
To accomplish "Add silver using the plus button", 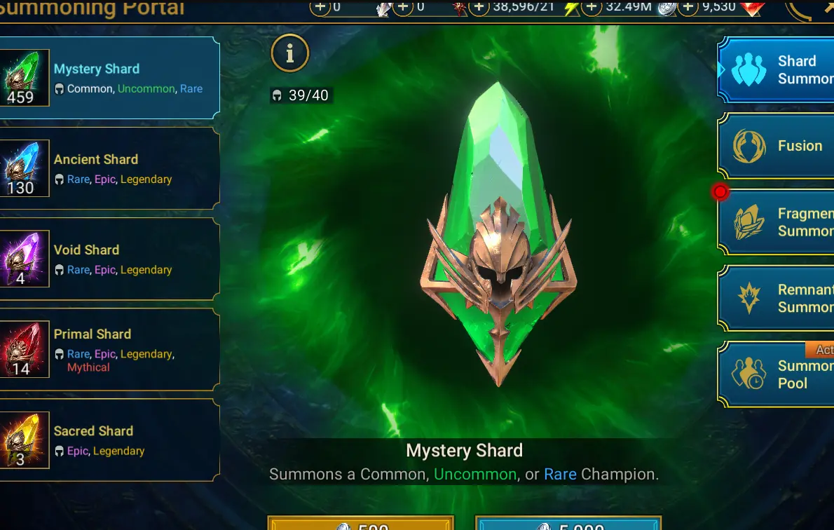I will click(x=592, y=7).
